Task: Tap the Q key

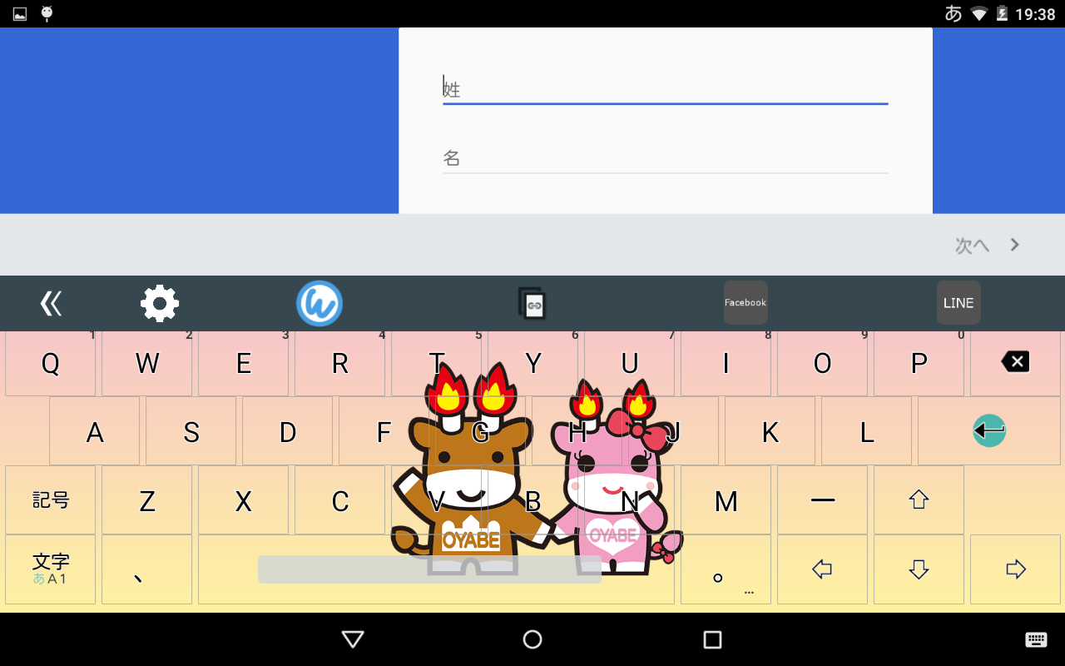Action: coord(50,362)
